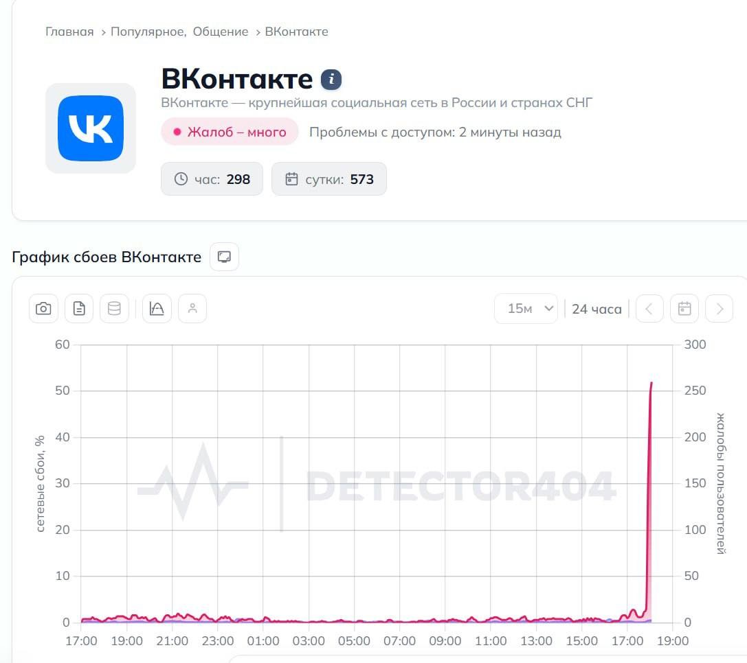Go to next period with right arrow
747x663 pixels.
tap(720, 308)
